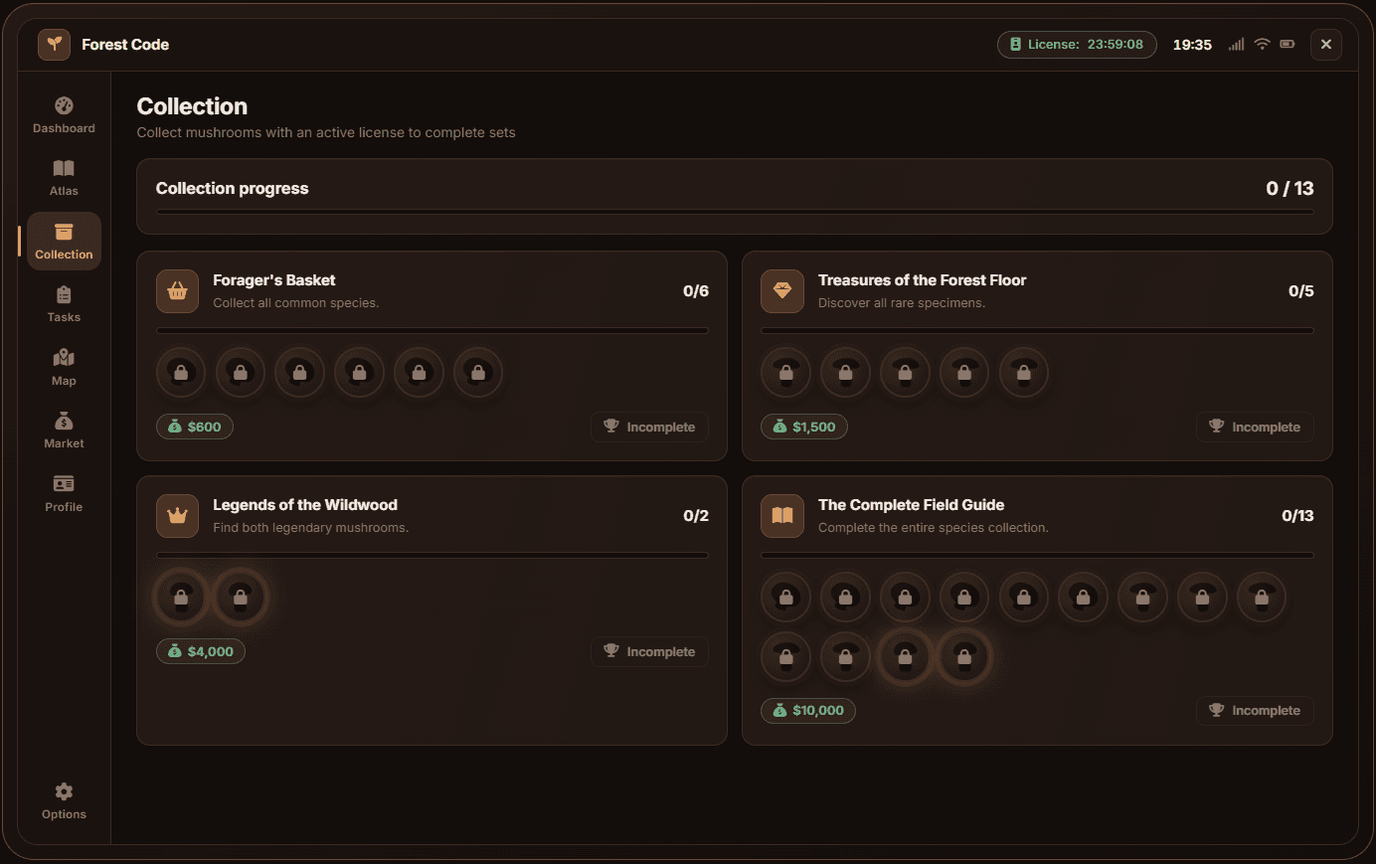Click the License timer badge

1077,45
